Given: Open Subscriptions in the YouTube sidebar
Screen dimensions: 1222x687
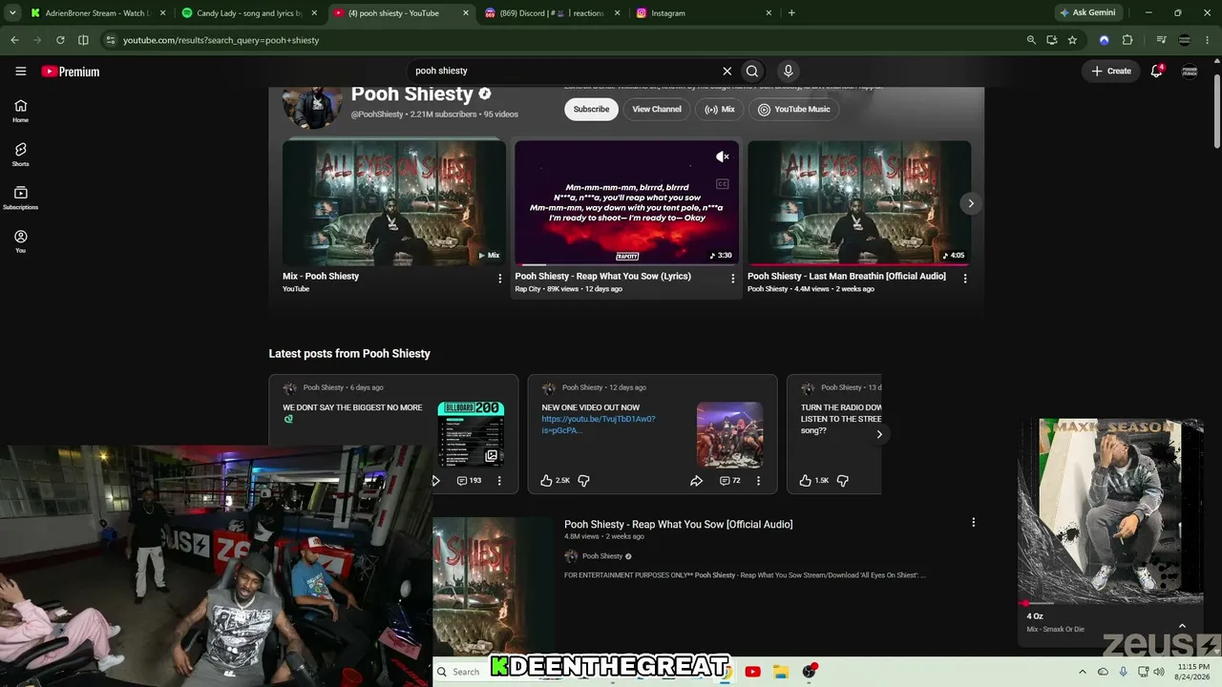Looking at the screenshot, I should point(20,198).
